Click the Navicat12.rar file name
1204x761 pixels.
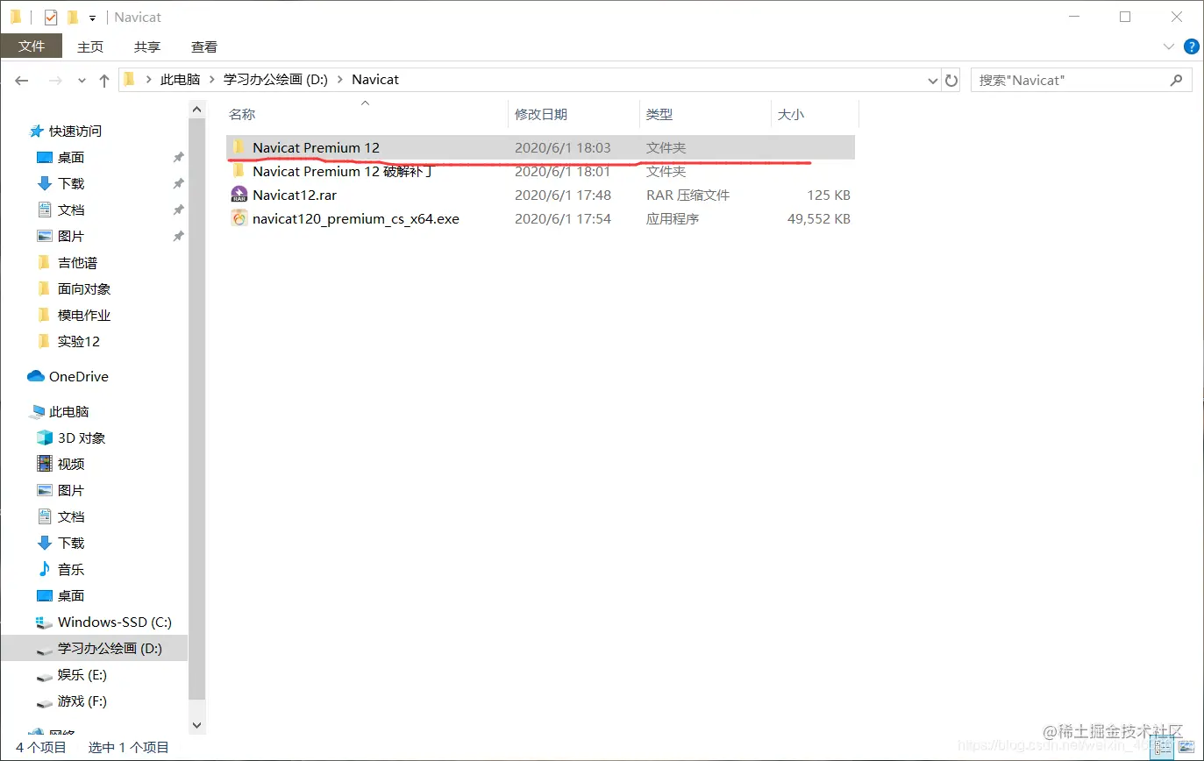295,196
